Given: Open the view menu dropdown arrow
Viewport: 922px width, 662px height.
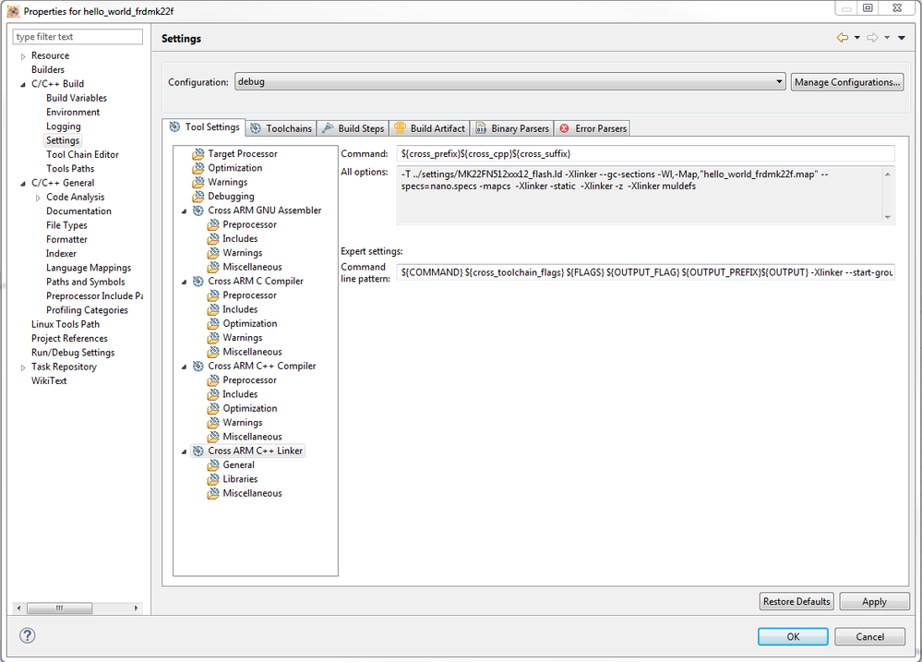Looking at the screenshot, I should click(902, 38).
